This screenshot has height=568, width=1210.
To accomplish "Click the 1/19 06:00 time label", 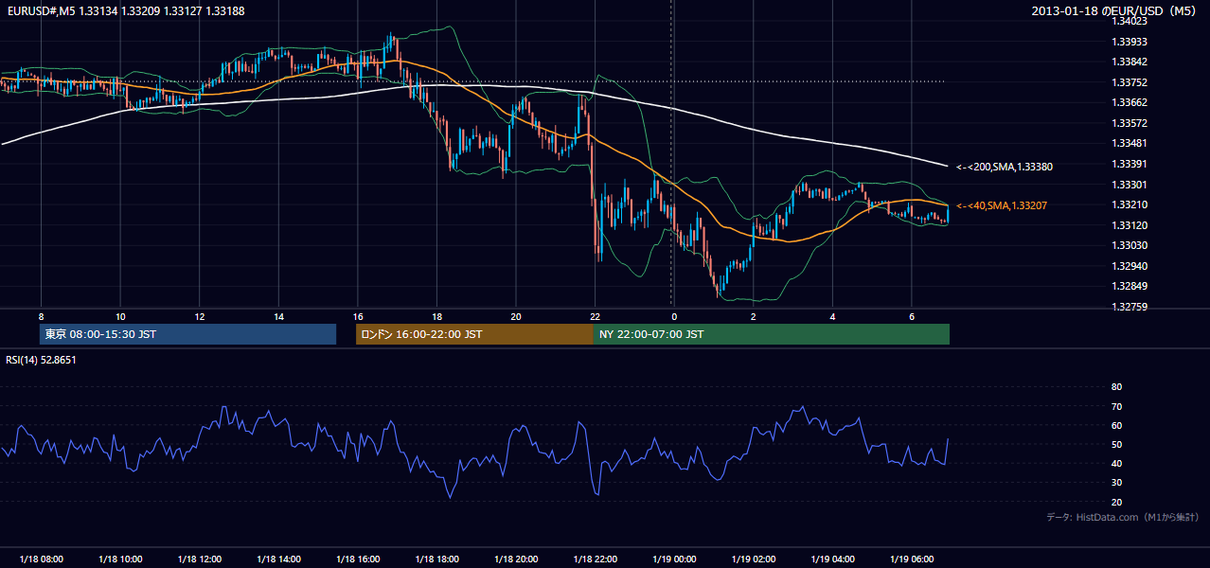I will coord(911,559).
